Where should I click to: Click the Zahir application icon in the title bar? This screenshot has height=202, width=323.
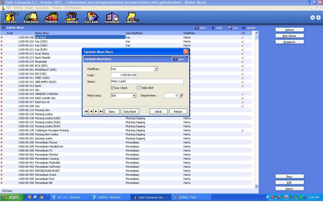click(3, 3)
